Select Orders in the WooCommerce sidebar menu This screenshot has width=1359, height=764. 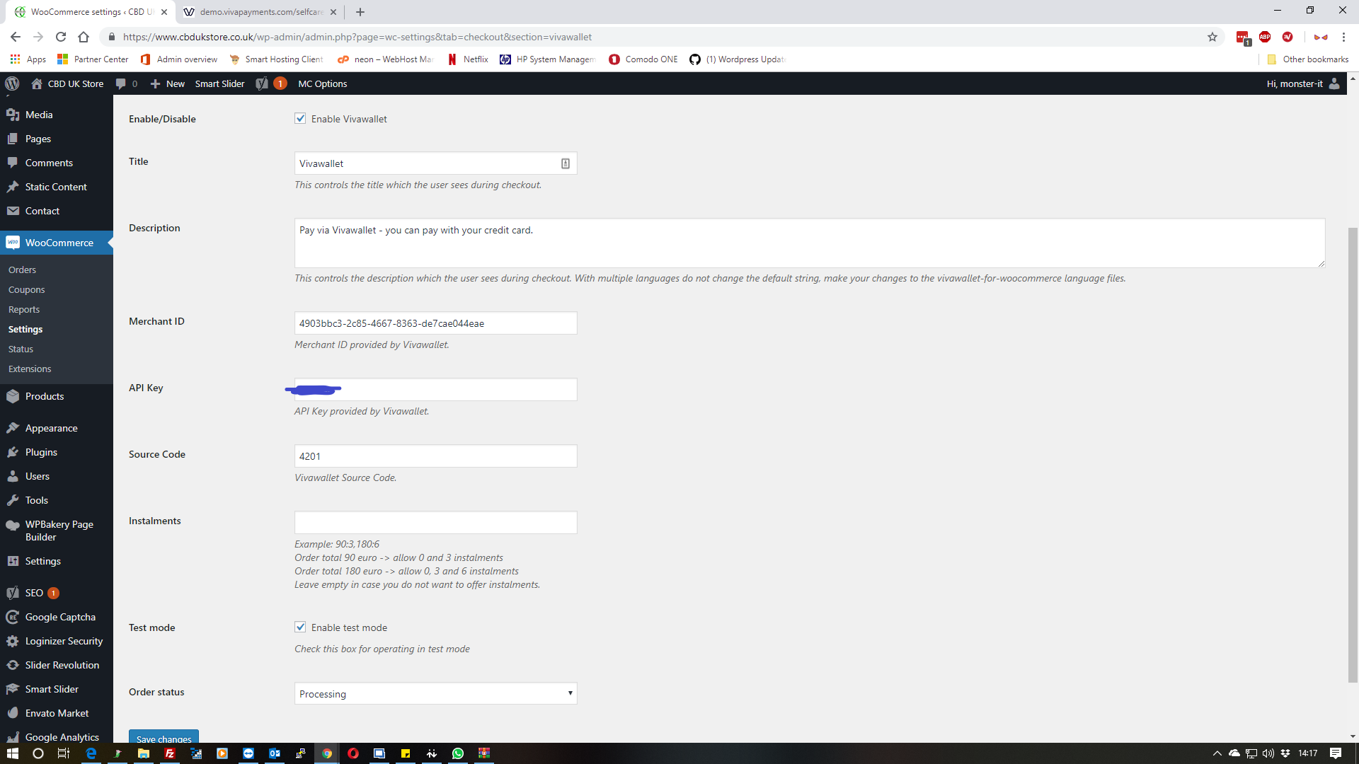click(22, 270)
